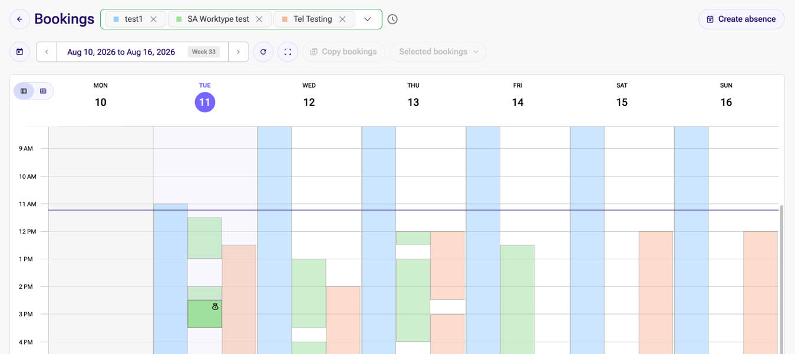The height and width of the screenshot is (354, 795).
Task: Click the back arrow beside Bookings
Action: coord(19,19)
